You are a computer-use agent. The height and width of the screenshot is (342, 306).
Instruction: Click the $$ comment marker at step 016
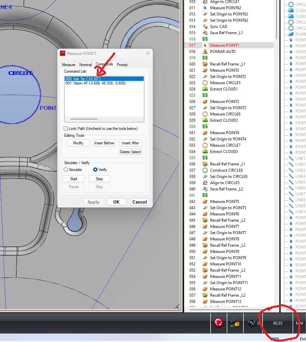205,39
